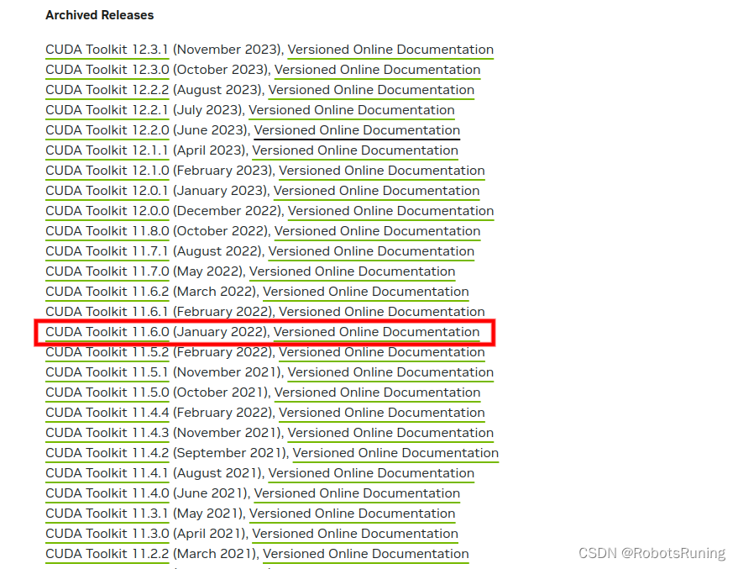Open CUDA Toolkit 11.3.1 link

pos(107,514)
